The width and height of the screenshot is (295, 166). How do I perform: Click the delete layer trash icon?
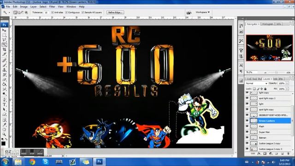(288, 154)
